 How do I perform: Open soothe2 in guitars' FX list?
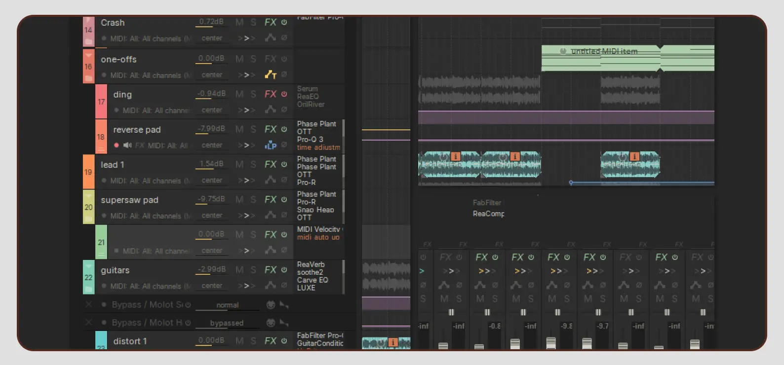(310, 272)
